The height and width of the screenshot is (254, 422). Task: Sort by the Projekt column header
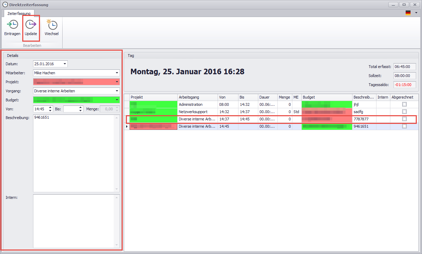pos(153,97)
